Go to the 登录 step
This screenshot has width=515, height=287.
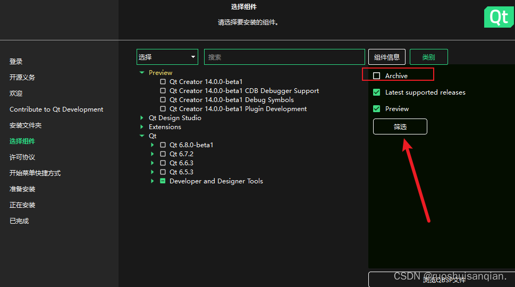(x=16, y=62)
